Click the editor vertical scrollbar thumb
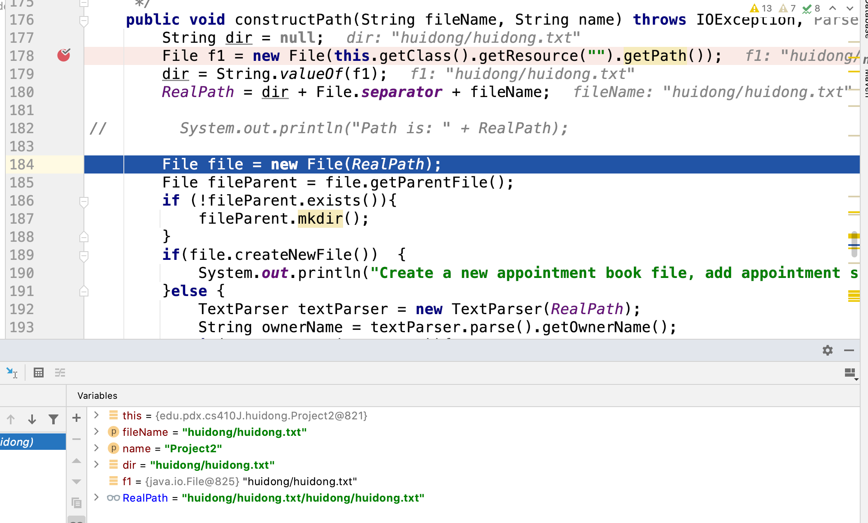 854,244
